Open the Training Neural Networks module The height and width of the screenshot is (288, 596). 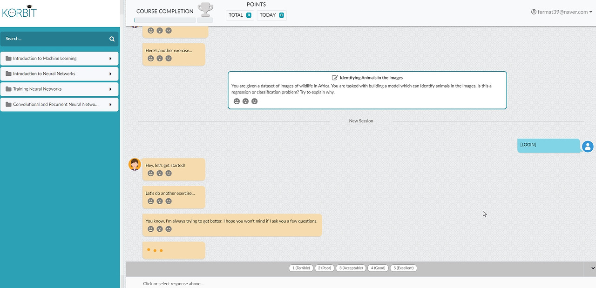59,89
